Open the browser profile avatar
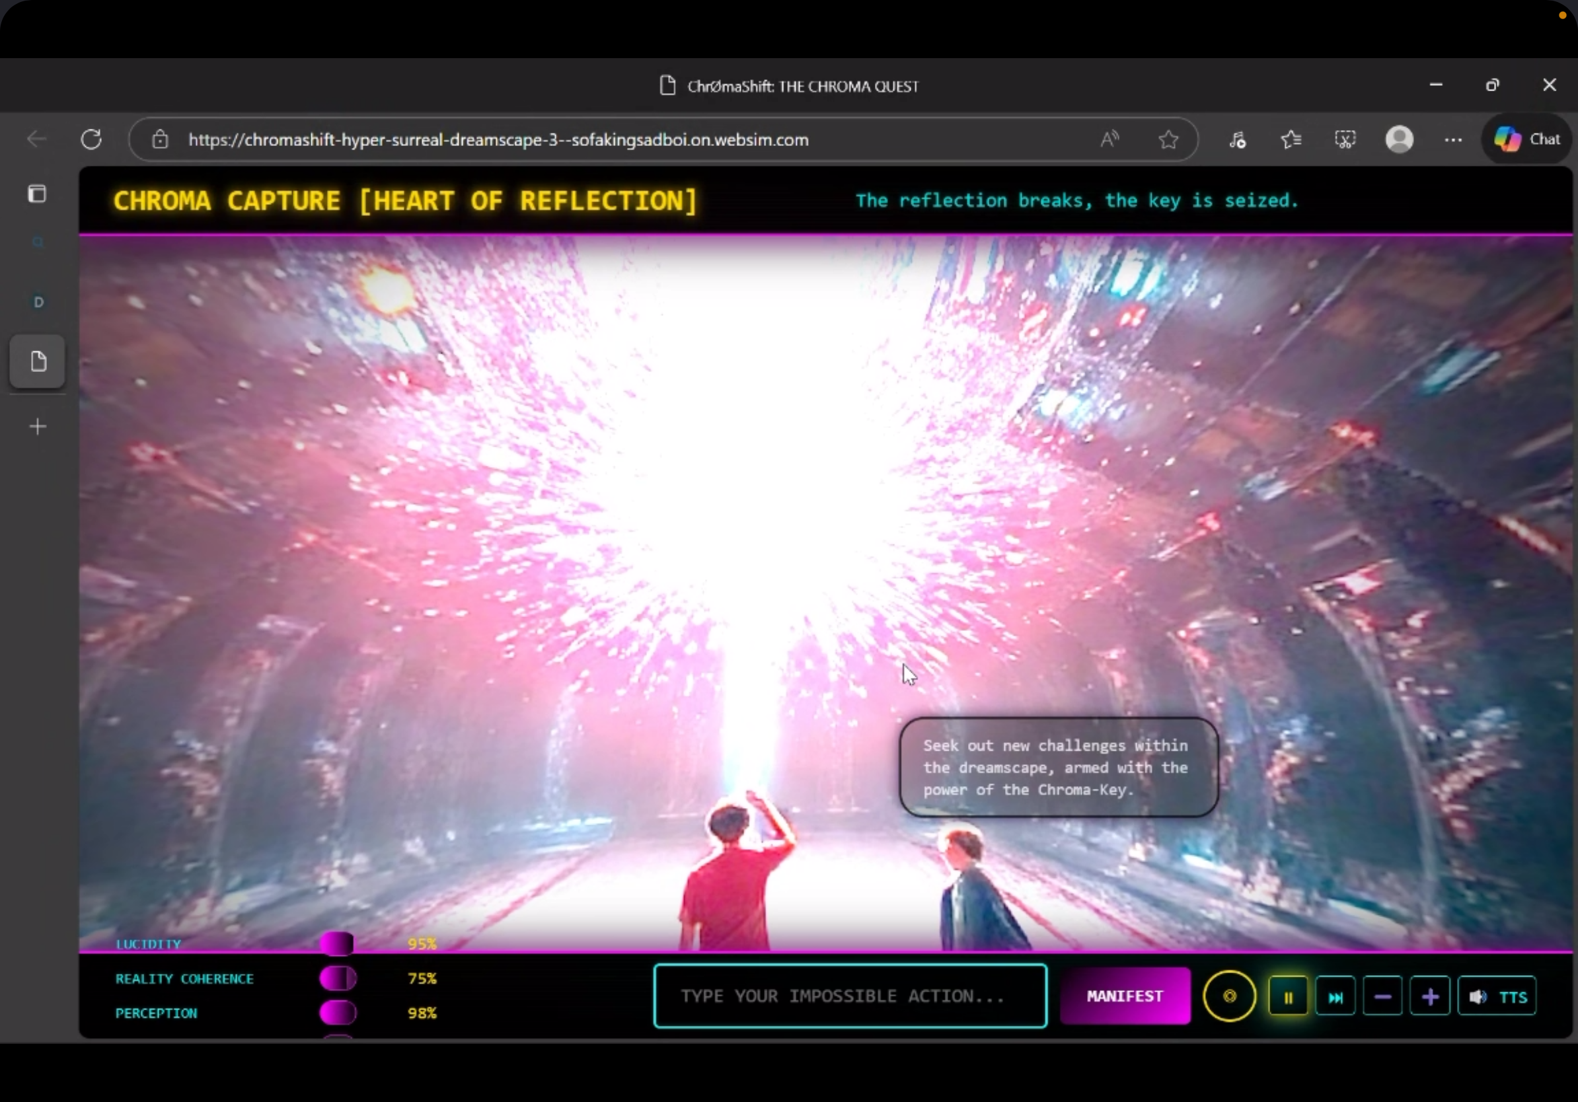The image size is (1578, 1102). [1399, 139]
